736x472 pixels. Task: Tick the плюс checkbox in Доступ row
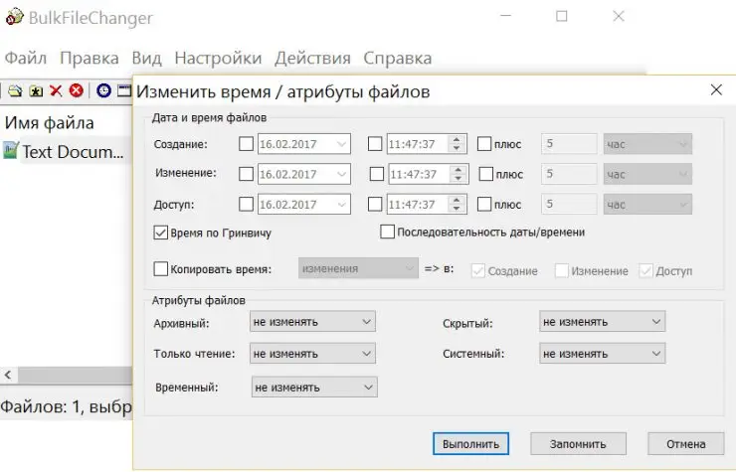coord(484,204)
